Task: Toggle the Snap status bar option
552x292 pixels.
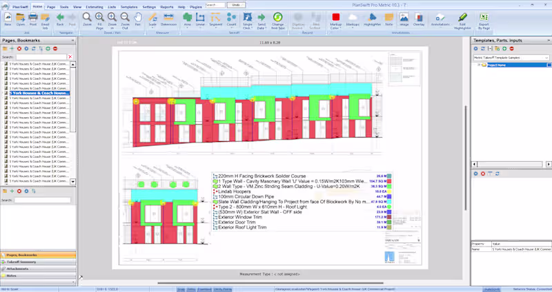Action: pos(181,289)
